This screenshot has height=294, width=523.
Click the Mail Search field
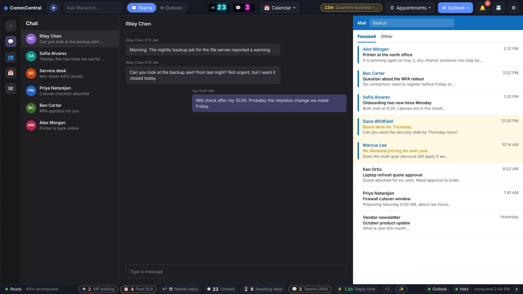coord(412,23)
